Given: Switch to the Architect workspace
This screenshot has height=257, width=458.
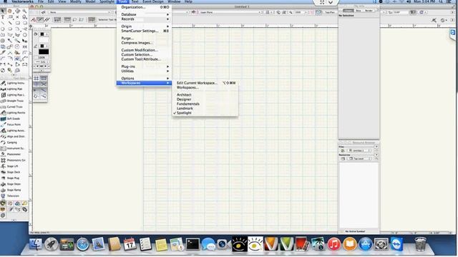Looking at the screenshot, I should [x=184, y=95].
